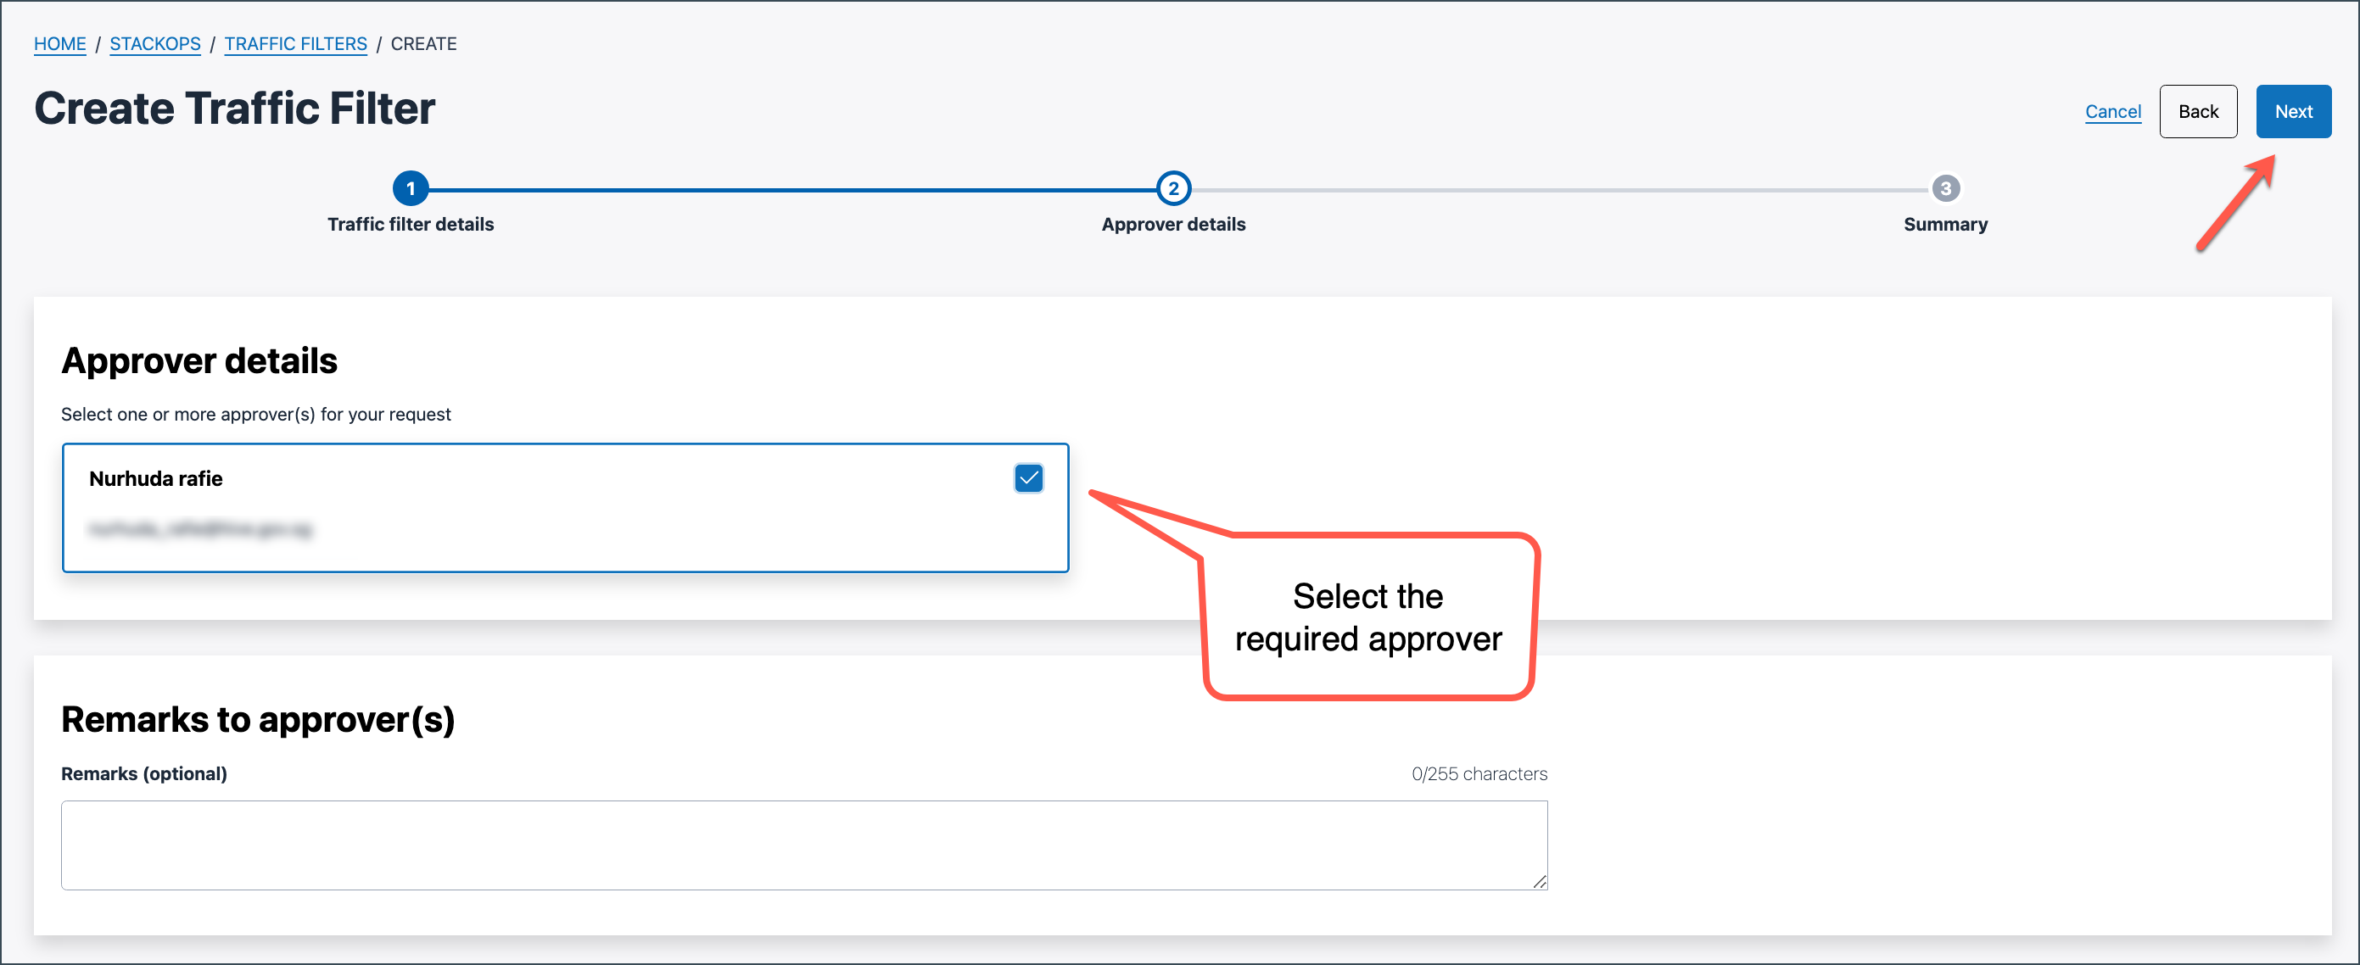Click the Create Traffic Filter heading
The image size is (2360, 965).
click(234, 108)
